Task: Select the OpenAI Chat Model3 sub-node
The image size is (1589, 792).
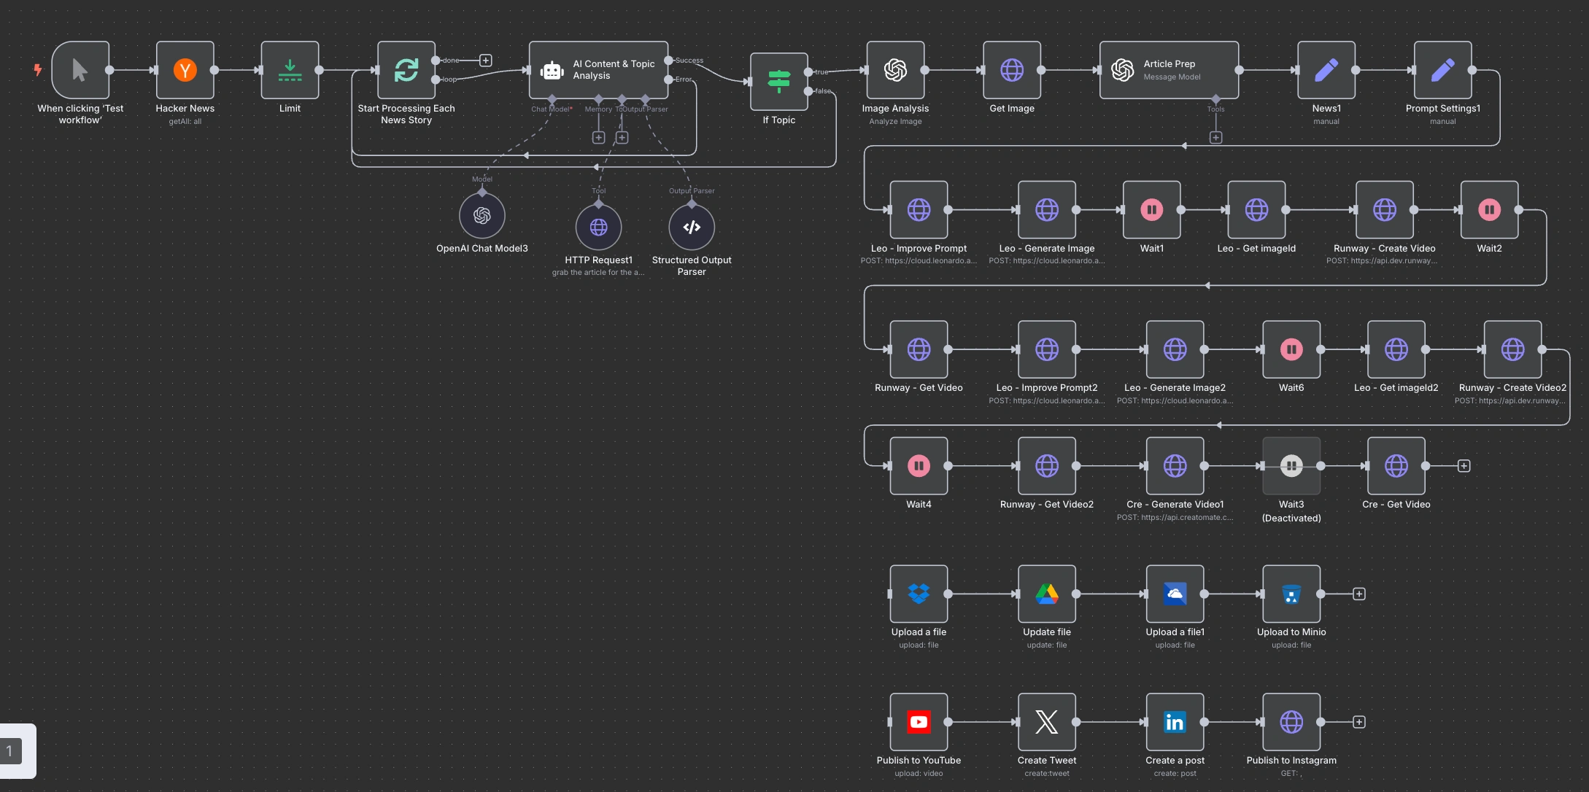Action: (x=482, y=216)
